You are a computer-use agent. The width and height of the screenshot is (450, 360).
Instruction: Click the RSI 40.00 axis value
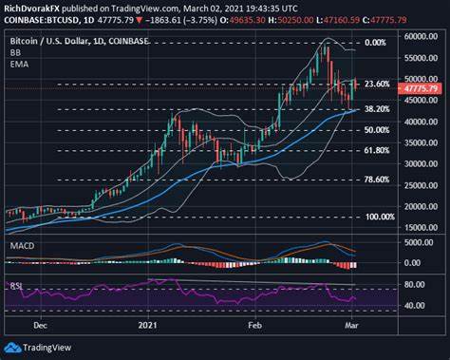point(414,306)
